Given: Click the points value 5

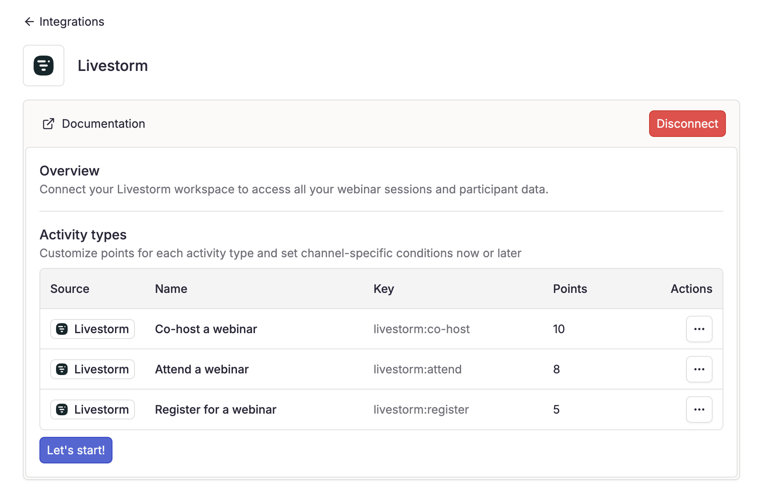Looking at the screenshot, I should (557, 409).
